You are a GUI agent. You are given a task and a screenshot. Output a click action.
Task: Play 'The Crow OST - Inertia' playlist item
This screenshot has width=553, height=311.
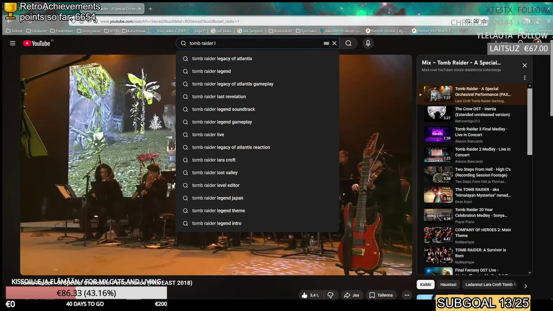point(472,114)
